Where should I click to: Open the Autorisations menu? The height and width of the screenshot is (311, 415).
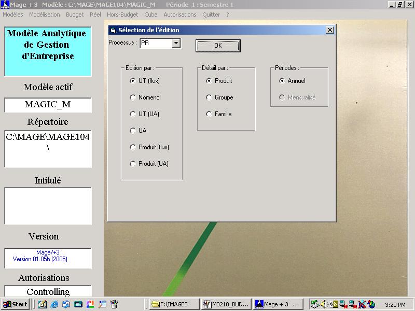click(x=180, y=15)
